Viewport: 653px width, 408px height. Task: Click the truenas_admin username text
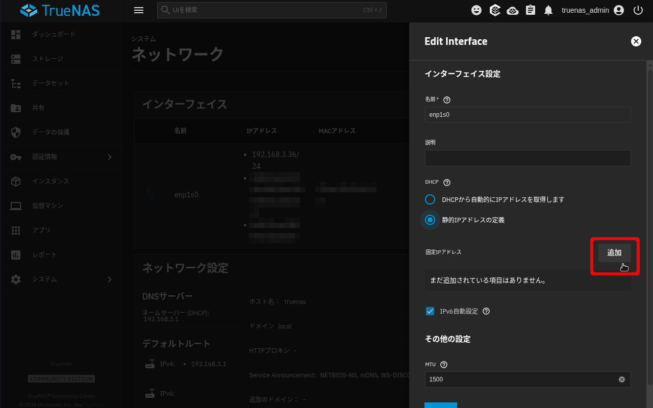585,10
